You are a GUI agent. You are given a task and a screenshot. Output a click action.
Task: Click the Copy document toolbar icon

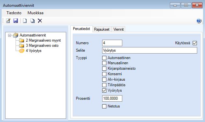coord(32,21)
